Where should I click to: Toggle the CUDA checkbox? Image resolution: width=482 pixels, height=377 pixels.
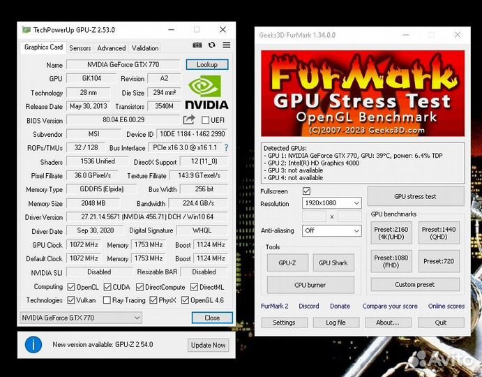tap(107, 287)
